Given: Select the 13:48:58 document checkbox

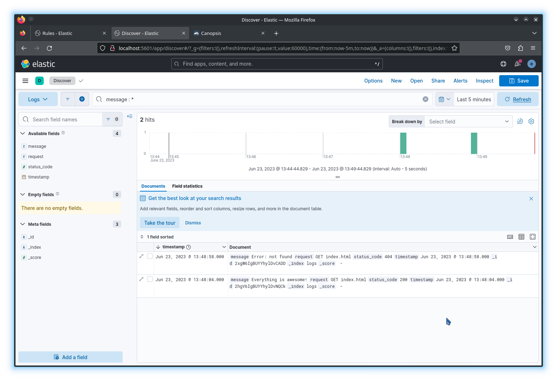Looking at the screenshot, I should coord(150,256).
